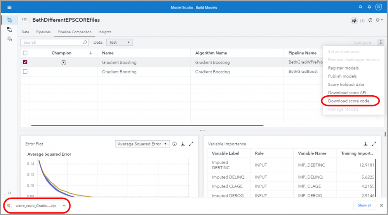Click the search magnifier in header

(360, 7)
